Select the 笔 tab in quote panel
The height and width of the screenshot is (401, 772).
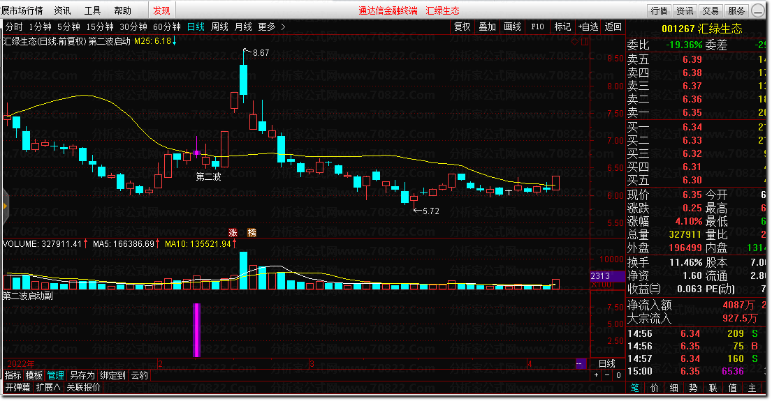[x=634, y=388]
